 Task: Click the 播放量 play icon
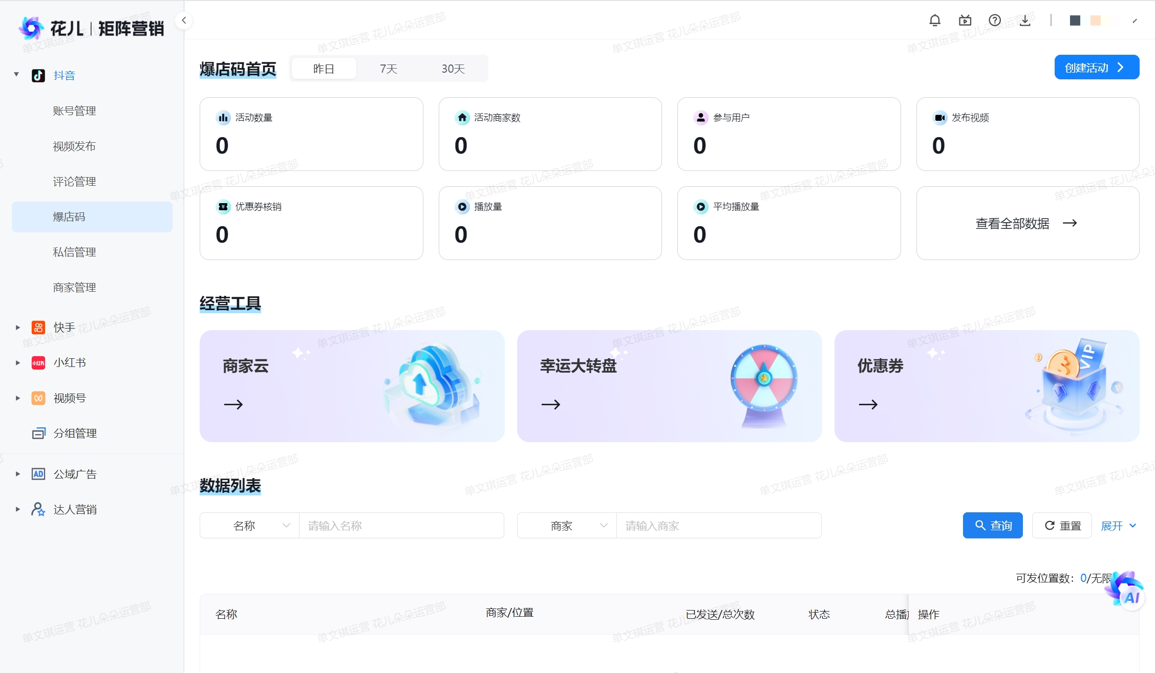(x=462, y=207)
